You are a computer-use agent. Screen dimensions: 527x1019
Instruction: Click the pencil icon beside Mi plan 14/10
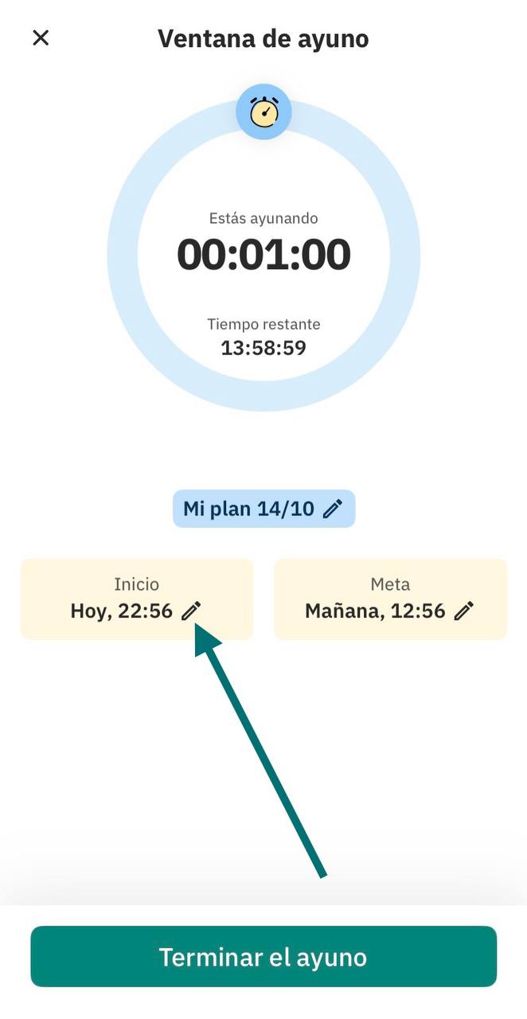(x=333, y=509)
